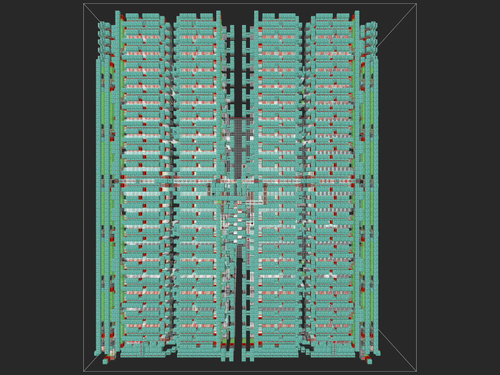Click the horizontal redstone line crossing the structure's middle

(237, 181)
